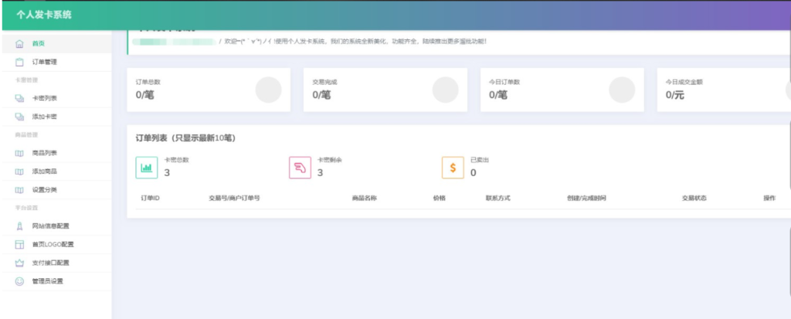Click the layout icon beside 首页LOGO配置

19,245
